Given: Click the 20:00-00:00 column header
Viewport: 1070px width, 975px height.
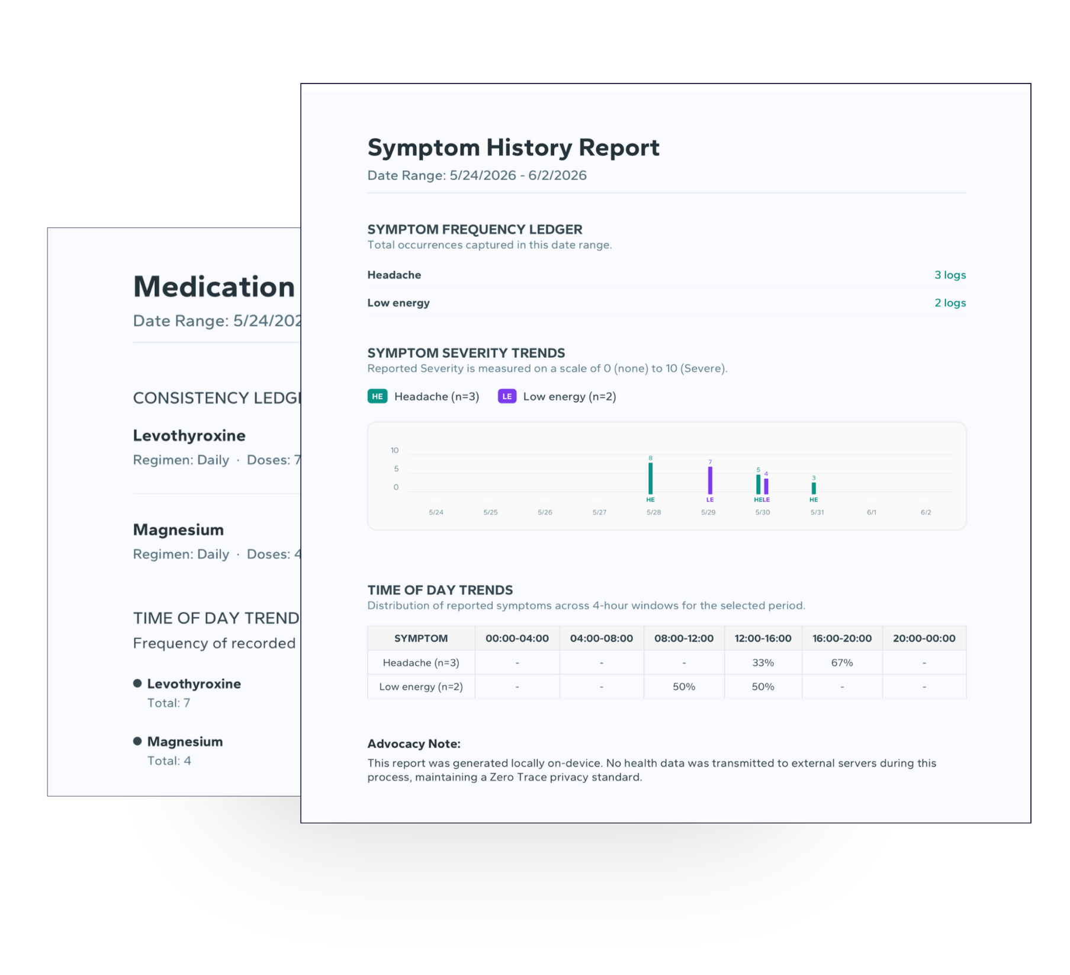Looking at the screenshot, I should [924, 638].
